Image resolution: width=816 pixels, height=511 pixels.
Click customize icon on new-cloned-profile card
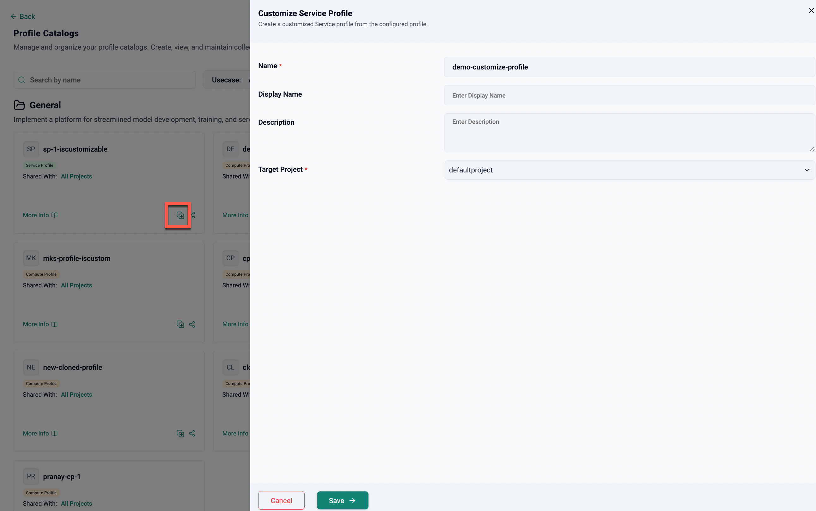180,434
